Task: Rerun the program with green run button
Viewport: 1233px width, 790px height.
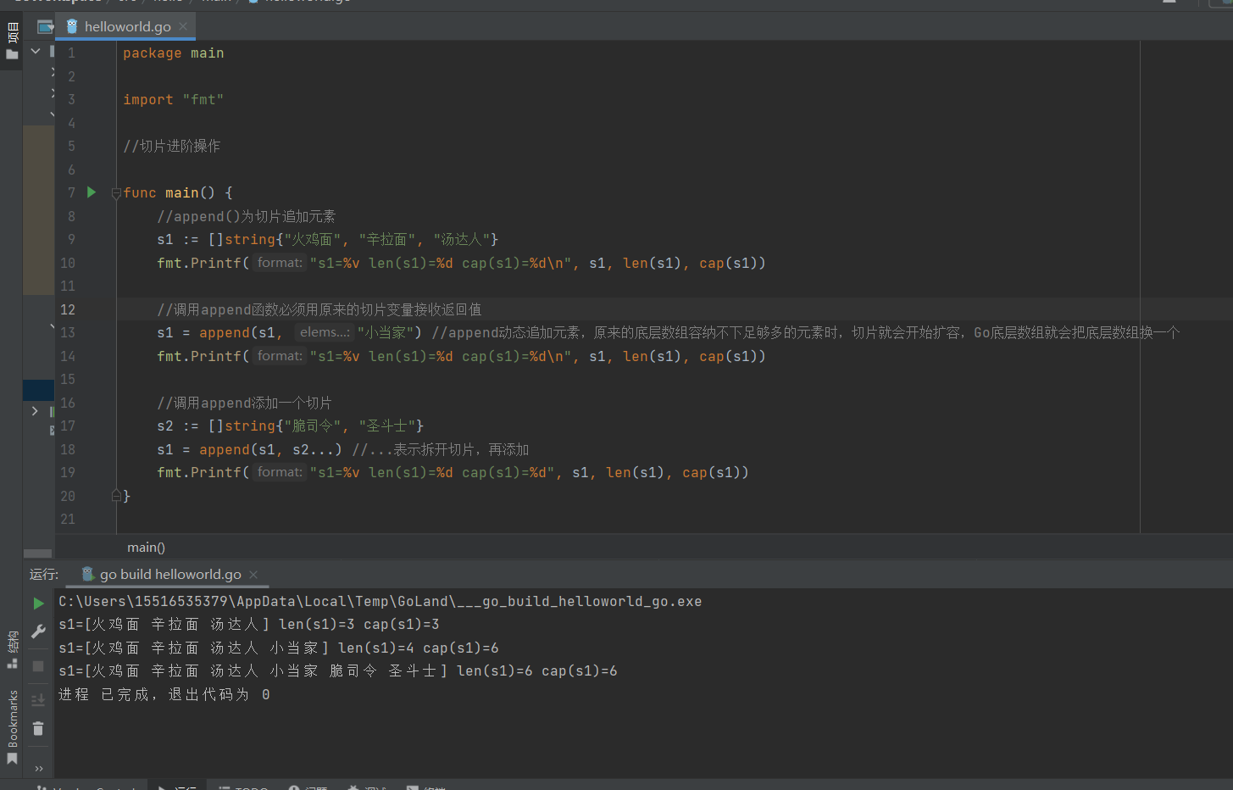Action: [x=38, y=604]
